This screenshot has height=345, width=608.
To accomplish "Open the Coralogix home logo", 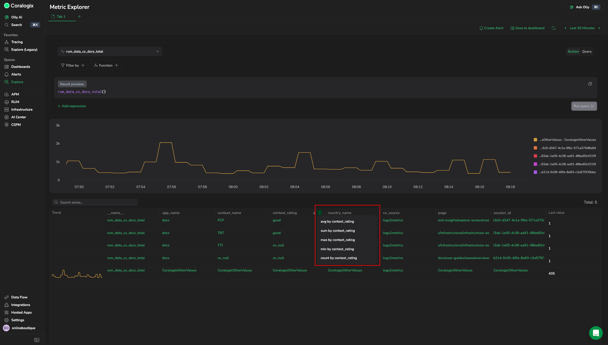I will 19,6.
